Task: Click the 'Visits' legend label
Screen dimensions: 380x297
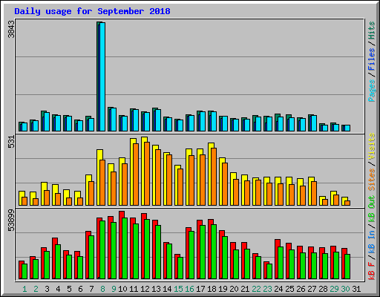Action: pyautogui.click(x=371, y=146)
